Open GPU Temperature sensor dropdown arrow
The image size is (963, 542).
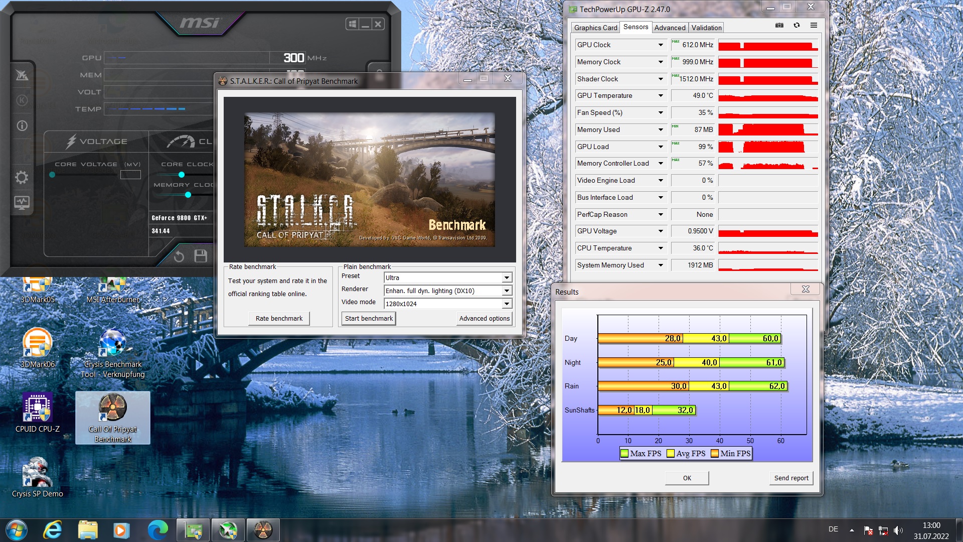coord(661,96)
